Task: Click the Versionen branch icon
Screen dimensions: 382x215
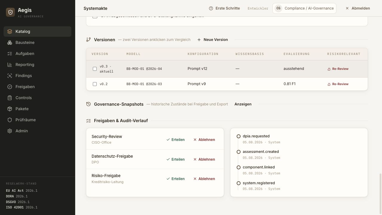Action: click(88, 39)
